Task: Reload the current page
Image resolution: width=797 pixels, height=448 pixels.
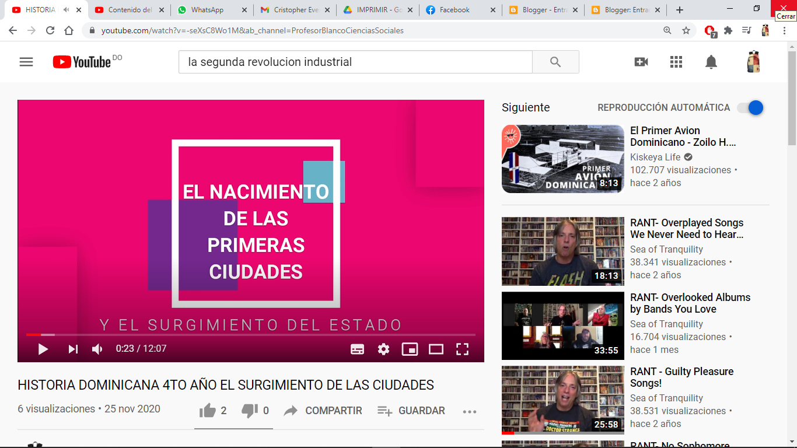Action: pos(50,30)
